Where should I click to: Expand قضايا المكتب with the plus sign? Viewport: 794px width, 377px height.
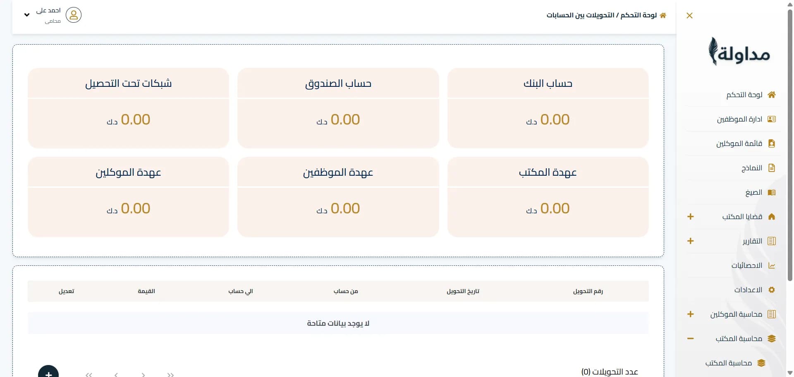click(x=690, y=217)
